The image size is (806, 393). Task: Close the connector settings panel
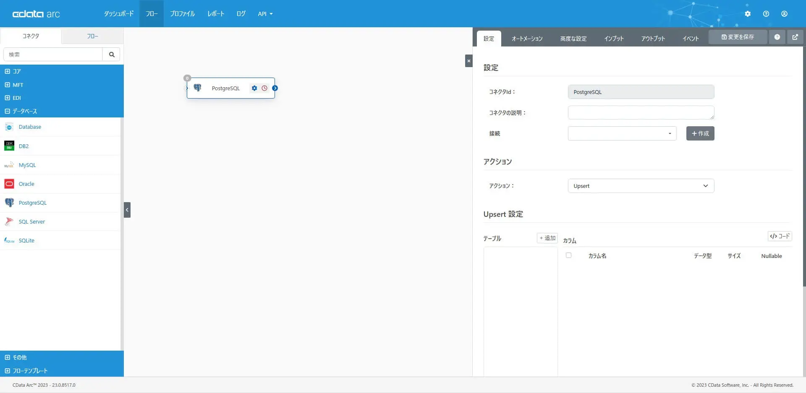coord(469,61)
